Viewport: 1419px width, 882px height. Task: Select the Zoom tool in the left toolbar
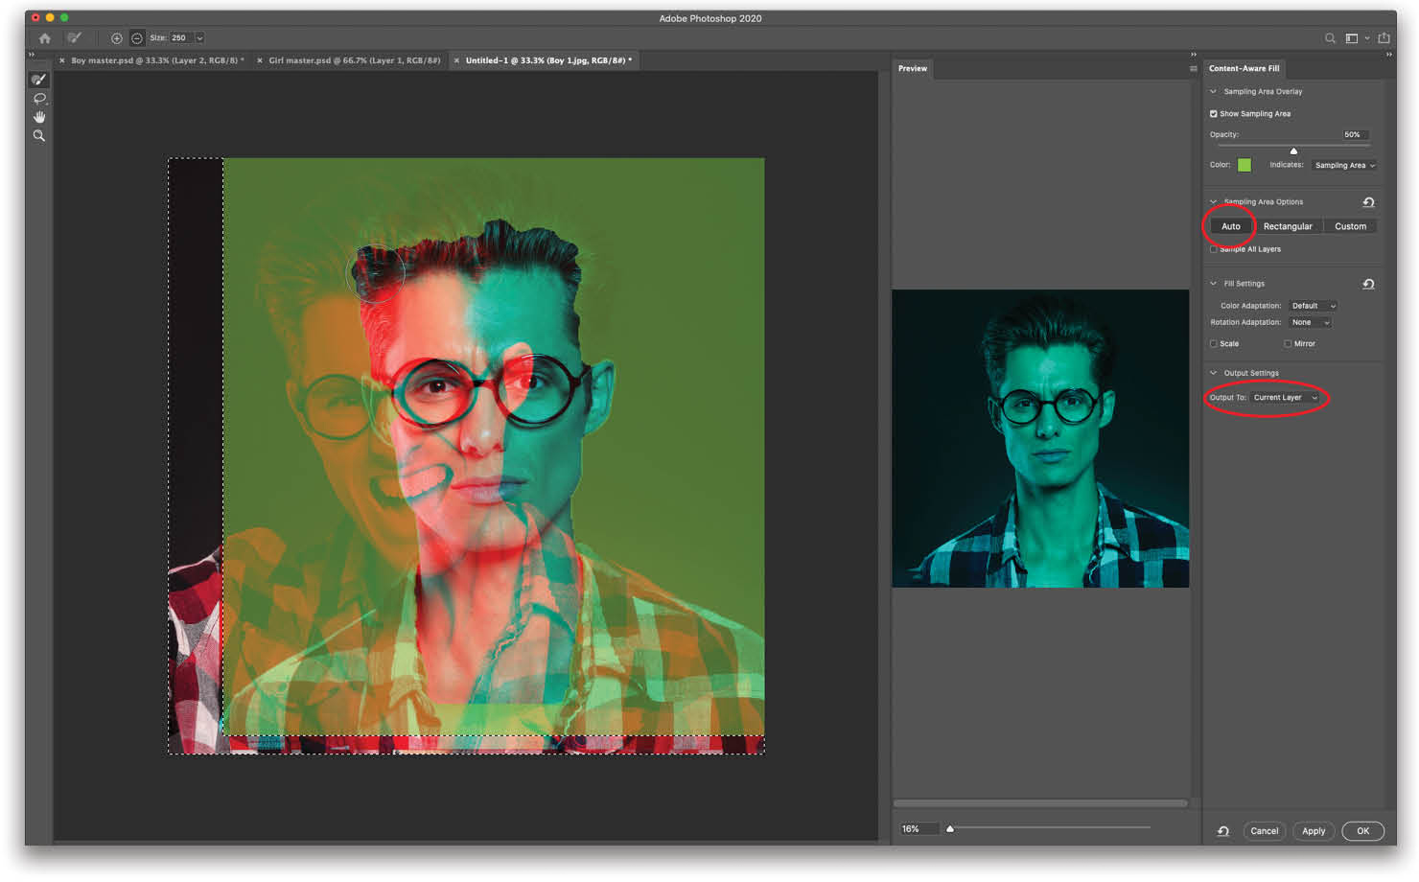pos(39,135)
